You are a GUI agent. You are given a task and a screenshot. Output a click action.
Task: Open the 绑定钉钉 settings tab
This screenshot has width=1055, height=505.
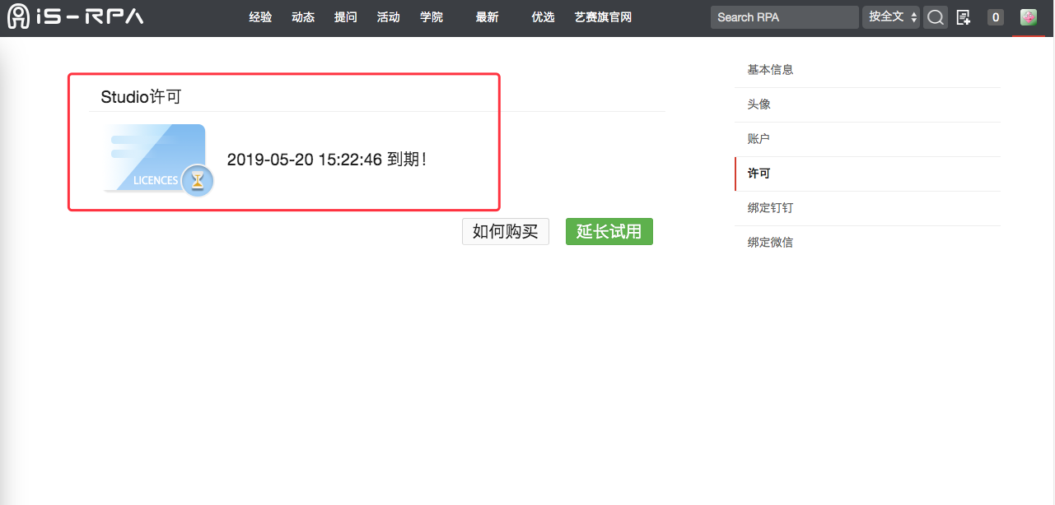(770, 208)
